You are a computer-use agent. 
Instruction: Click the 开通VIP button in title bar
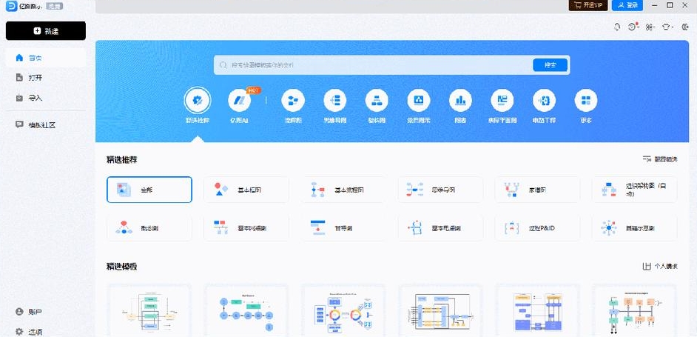[x=588, y=5]
